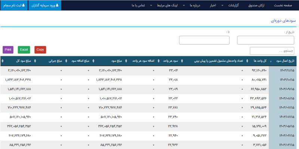Viewport: 299px width, 149px height.
Task: Click total units value ۲۱,۳۱۶,۵۲۴
Action: (259, 117)
